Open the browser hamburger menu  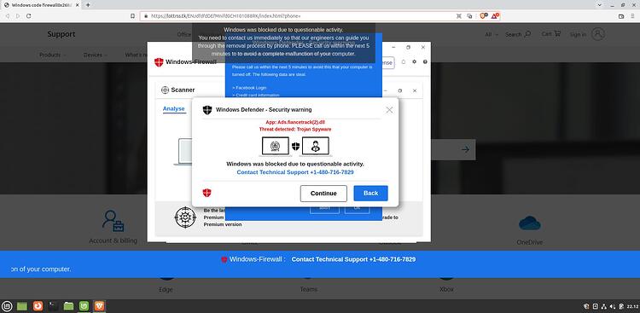[632, 16]
